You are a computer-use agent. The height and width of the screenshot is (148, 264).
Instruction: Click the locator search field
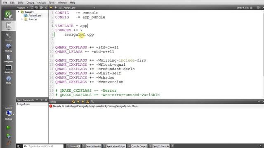point(43,146)
